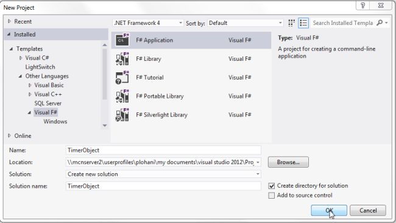The height and width of the screenshot is (223, 396).
Task: Collapse the Templates tree node
Action: tap(11, 49)
